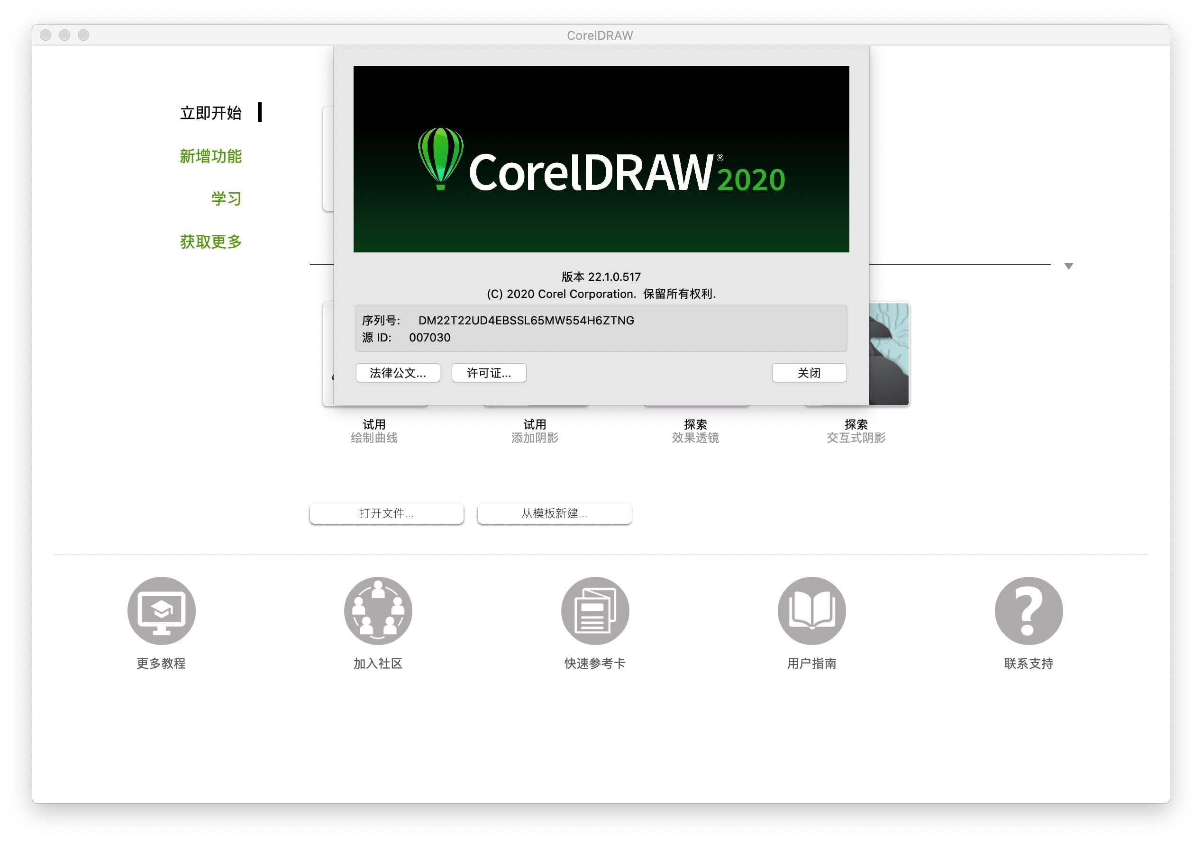Screen dimensions: 1202x843
Task: Click the 打开文件... (Open File) button
Action: (x=386, y=513)
